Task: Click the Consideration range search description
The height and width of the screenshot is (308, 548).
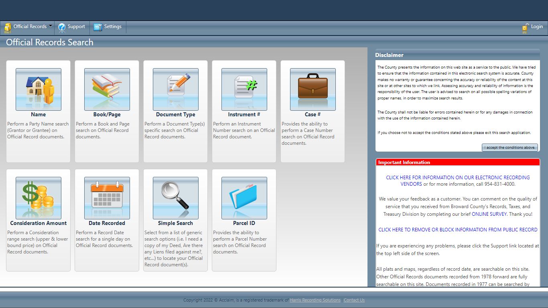Action: pos(38,242)
